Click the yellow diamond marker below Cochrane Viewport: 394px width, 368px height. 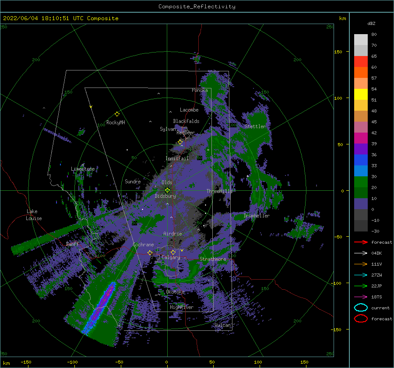tap(150, 253)
